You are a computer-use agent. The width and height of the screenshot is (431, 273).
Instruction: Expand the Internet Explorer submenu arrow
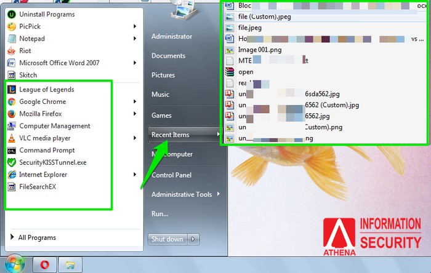coord(135,175)
